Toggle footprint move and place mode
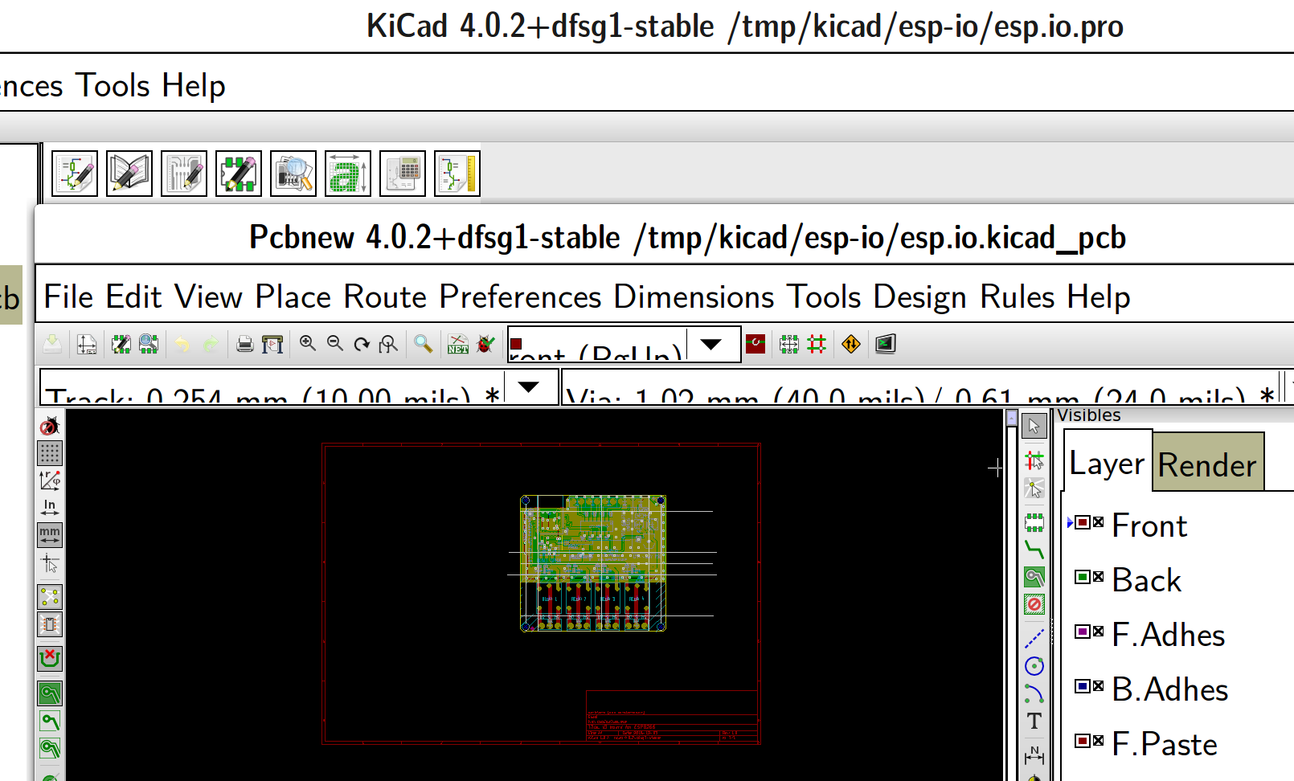The width and height of the screenshot is (1294, 781). point(789,344)
